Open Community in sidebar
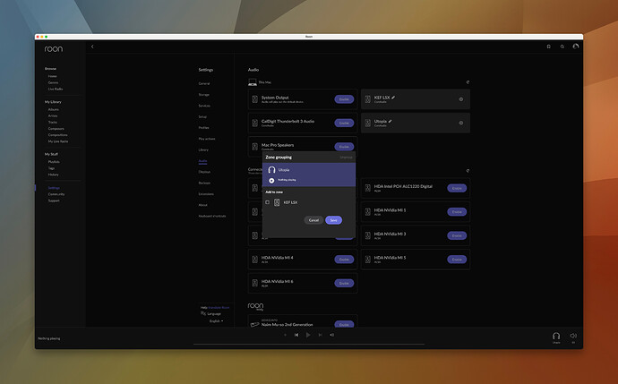 coord(56,194)
